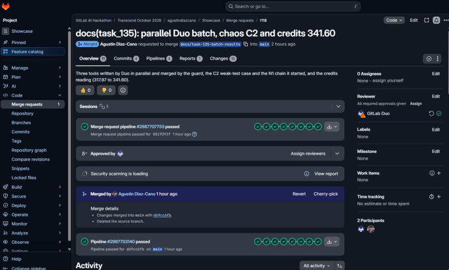Copy source branch name icon
This screenshot has height=270, width=449.
coord(246,44)
